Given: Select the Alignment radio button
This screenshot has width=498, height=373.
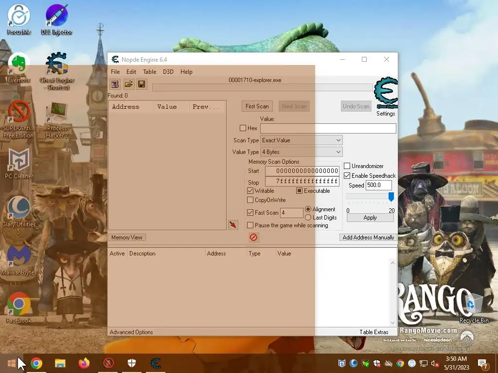Looking at the screenshot, I should [x=308, y=209].
